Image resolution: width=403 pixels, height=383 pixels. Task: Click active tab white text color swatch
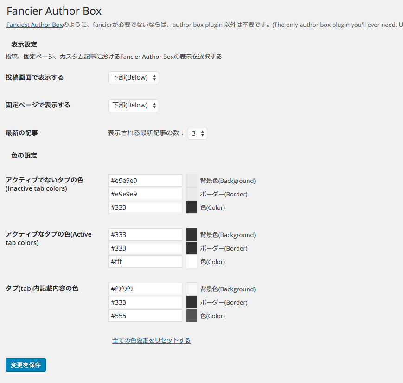point(192,262)
